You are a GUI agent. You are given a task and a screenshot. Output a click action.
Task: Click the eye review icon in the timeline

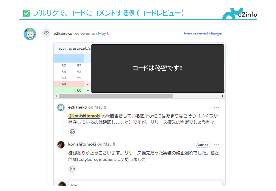click(x=46, y=33)
